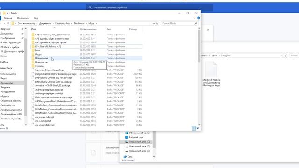Open the Поделиться ribbon tab
This screenshot has height=168, width=299.
(x=23, y=18)
